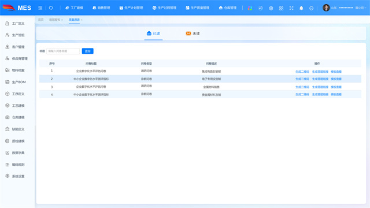Click 生成二维码 in row 1
Screen dimensions: 370x208
(302, 72)
